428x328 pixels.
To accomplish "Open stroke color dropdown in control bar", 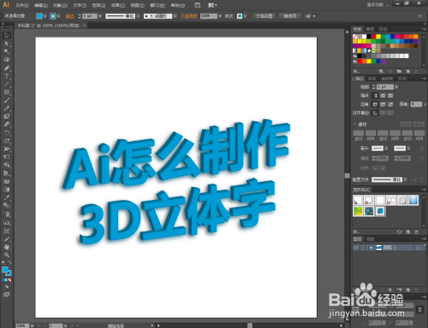I will tap(58, 16).
